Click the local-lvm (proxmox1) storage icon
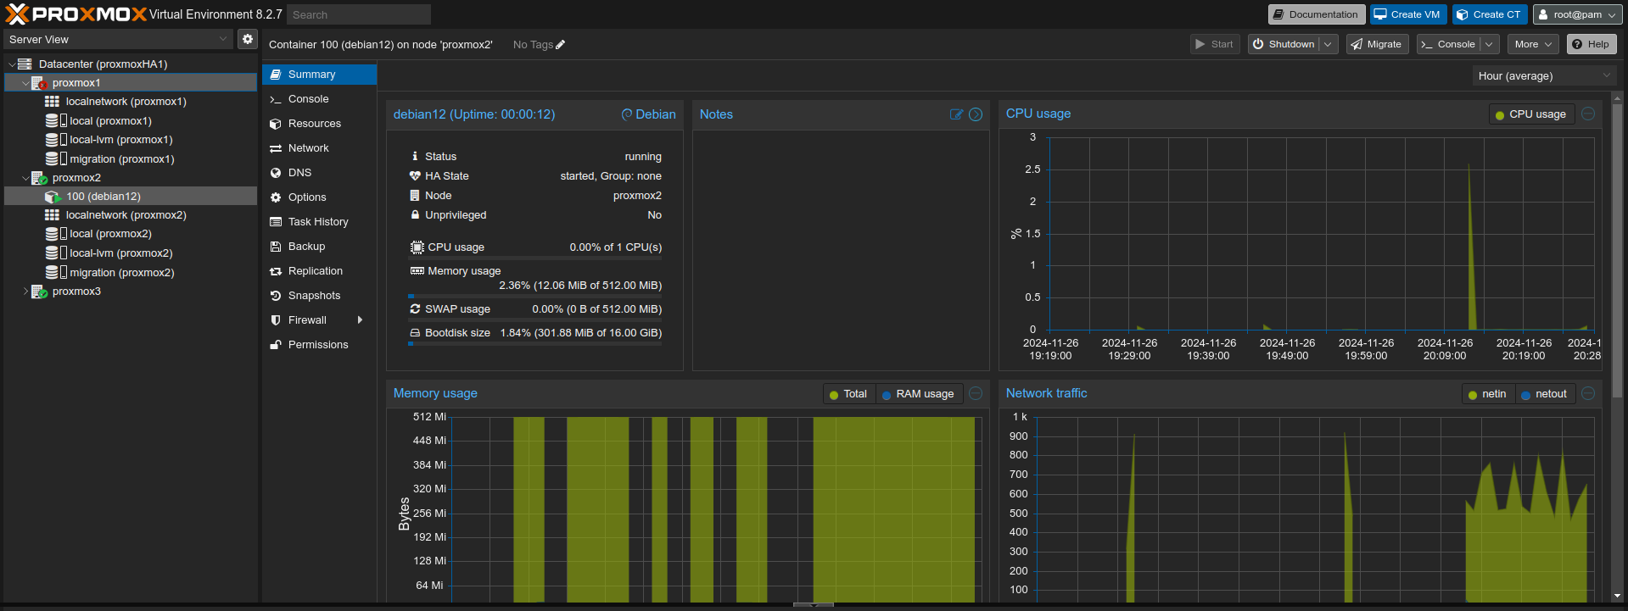 (56, 140)
